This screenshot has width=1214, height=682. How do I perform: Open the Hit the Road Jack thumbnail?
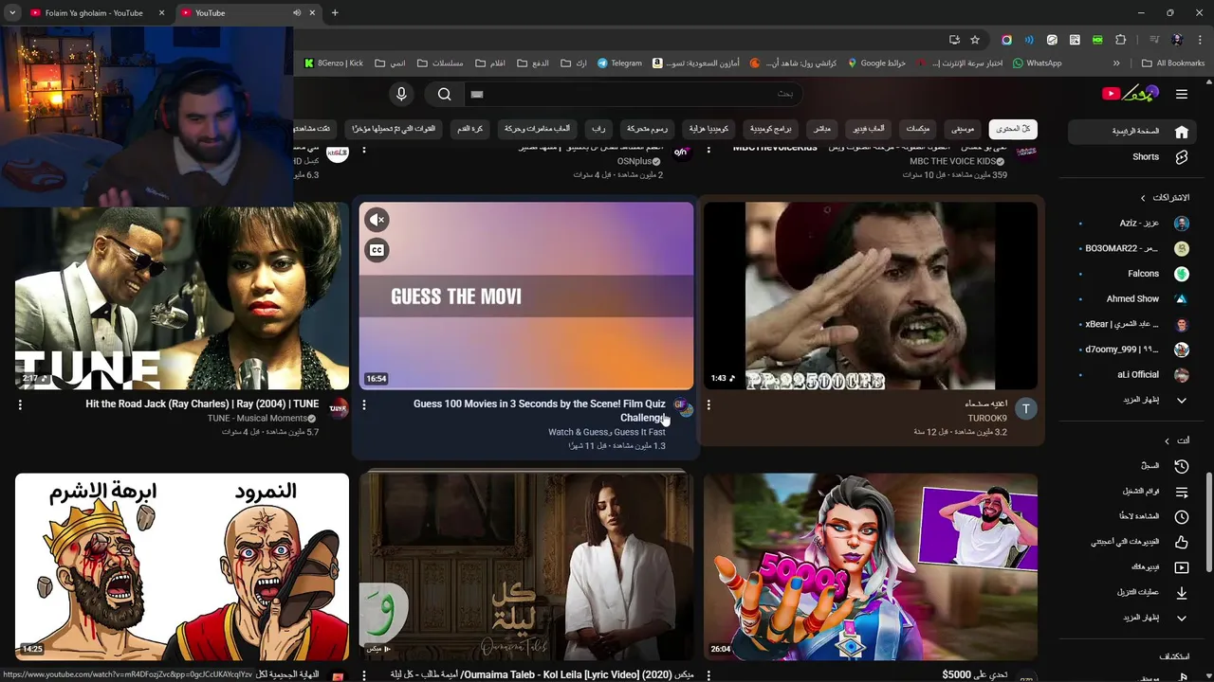182,296
